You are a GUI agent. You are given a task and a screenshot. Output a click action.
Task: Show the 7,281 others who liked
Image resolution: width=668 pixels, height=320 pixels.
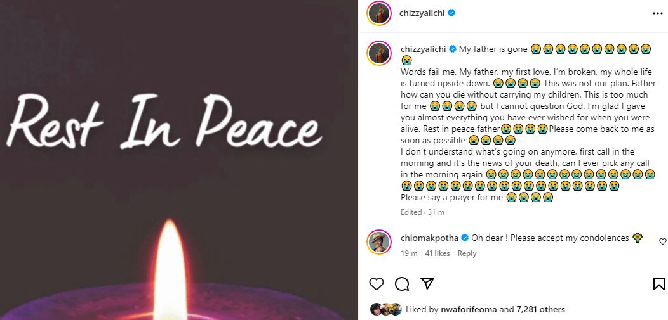point(542,310)
